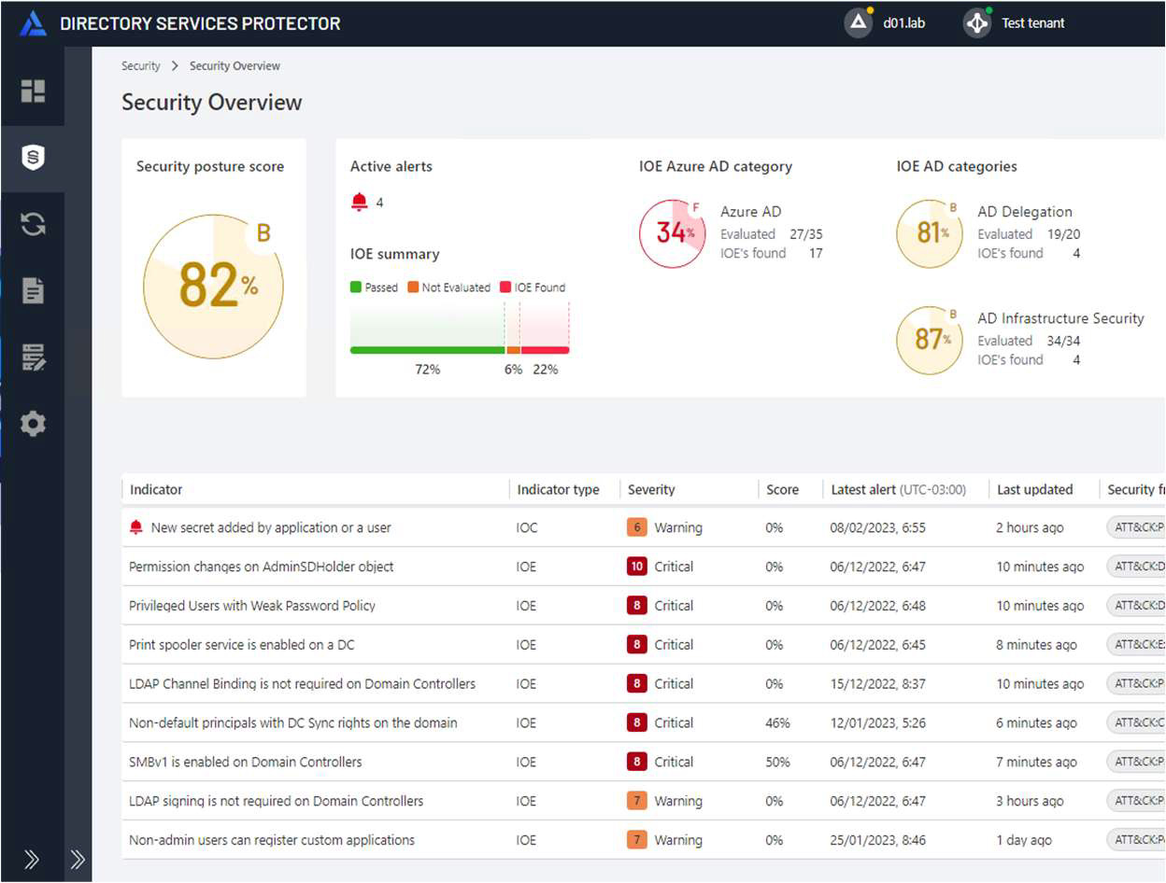The height and width of the screenshot is (883, 1166).
Task: Click the AD Delegation category name
Action: 1025,212
